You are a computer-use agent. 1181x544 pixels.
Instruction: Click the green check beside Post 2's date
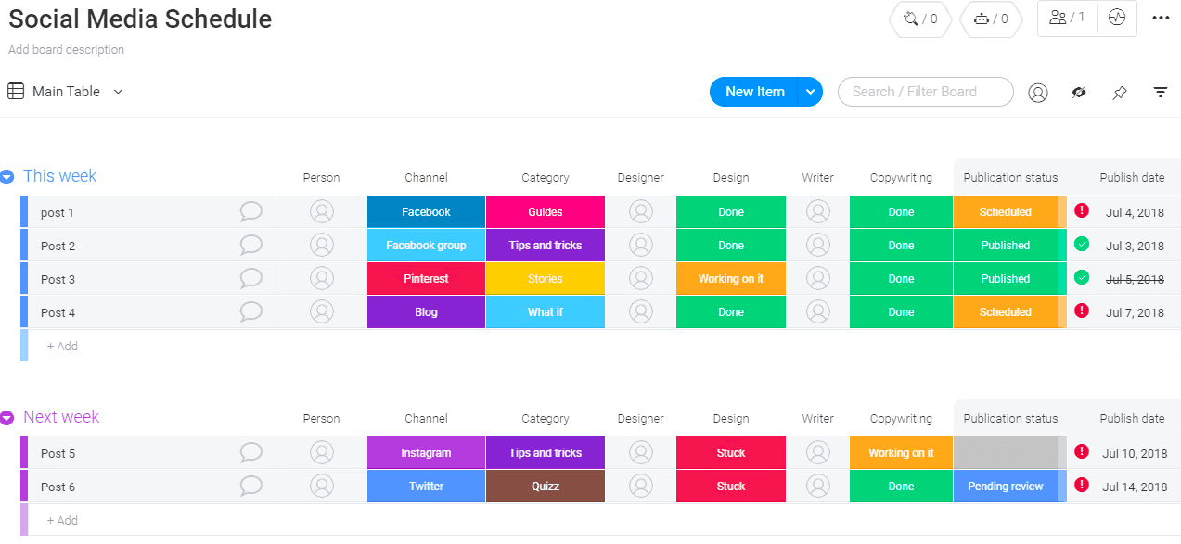[x=1082, y=245]
